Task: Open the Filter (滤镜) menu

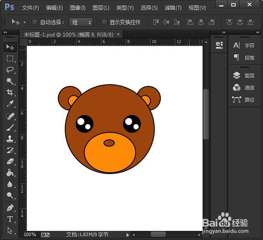Action: tap(173, 8)
